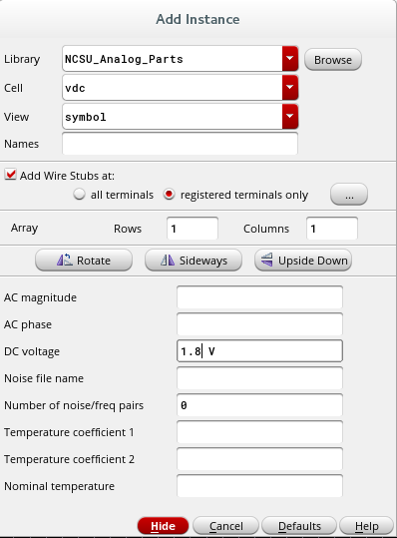Toggle Add Wire Stubs checkbox
This screenshot has height=538, width=397.
tap(11, 175)
